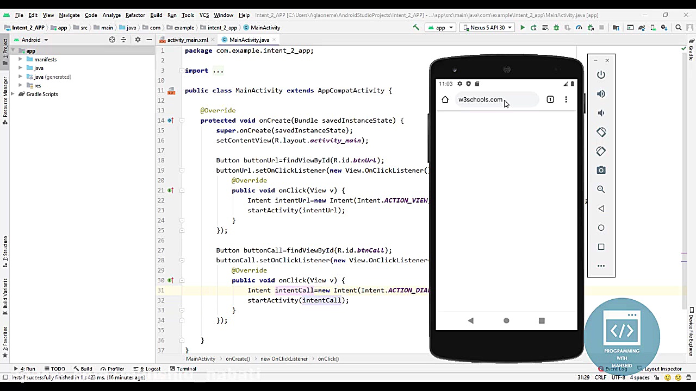Click the onCreate() breadcrumb at editor bottom

tap(238, 358)
